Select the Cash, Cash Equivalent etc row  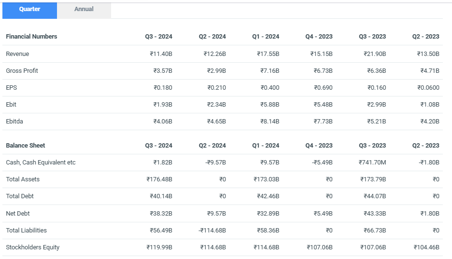[x=41, y=163]
